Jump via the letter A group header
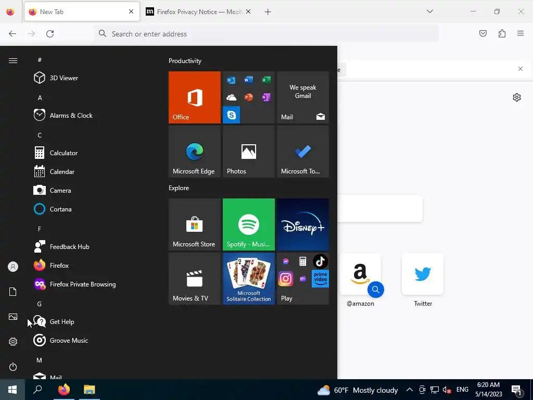 click(40, 97)
